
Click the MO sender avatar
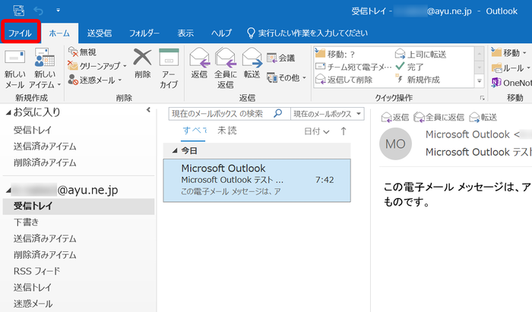tap(395, 144)
